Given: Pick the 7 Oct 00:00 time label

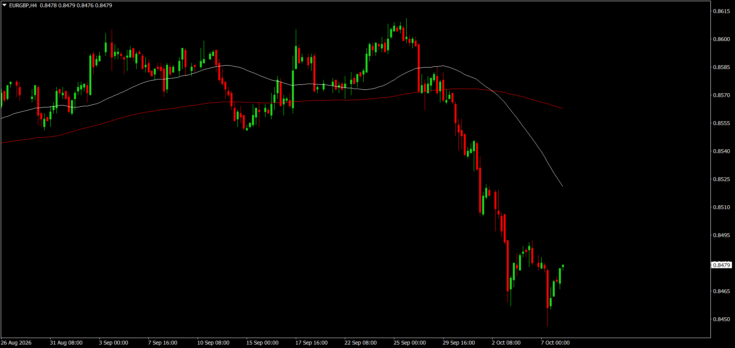Looking at the screenshot, I should 555,343.
